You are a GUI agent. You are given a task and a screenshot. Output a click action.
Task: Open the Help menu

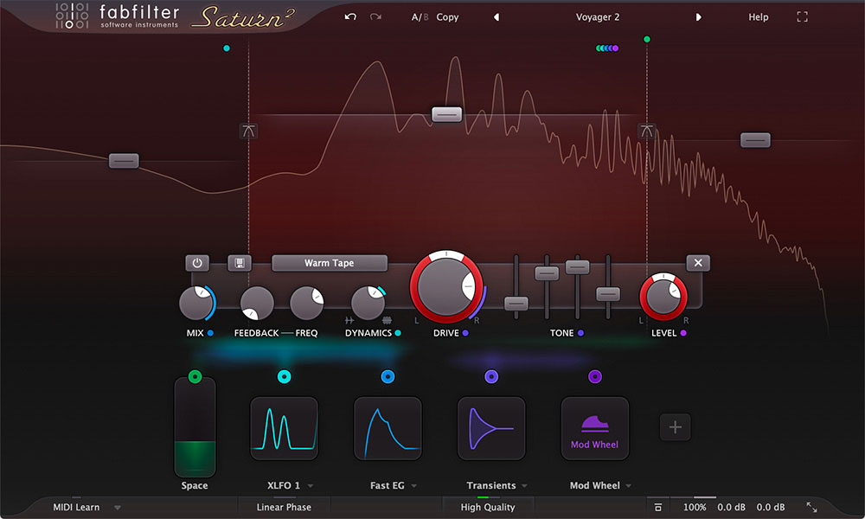(758, 16)
